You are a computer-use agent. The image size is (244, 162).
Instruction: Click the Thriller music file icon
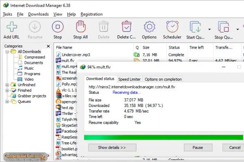click(58, 113)
